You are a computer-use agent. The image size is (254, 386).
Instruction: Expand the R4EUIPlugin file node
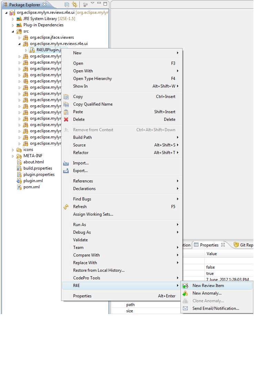(26, 50)
